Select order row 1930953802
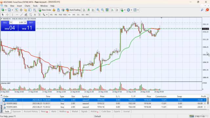Image resolution: width=210 pixels, height=118 pixels. click(105, 104)
